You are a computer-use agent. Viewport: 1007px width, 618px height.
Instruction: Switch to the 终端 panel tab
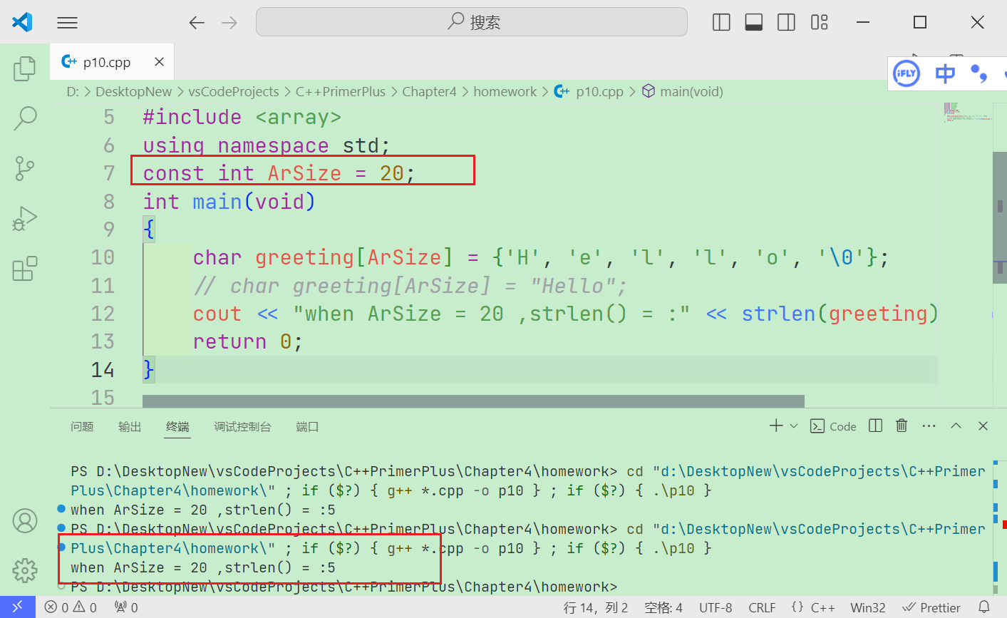(x=177, y=426)
